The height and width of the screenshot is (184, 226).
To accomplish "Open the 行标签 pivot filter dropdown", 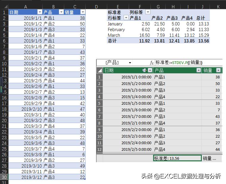I will coord(126,18).
